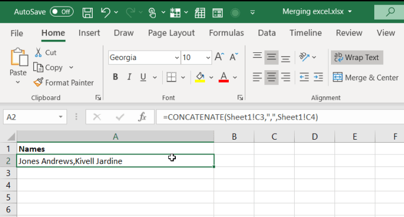This screenshot has height=217, width=404.
Task: Toggle Italic formatting
Action: [130, 77]
